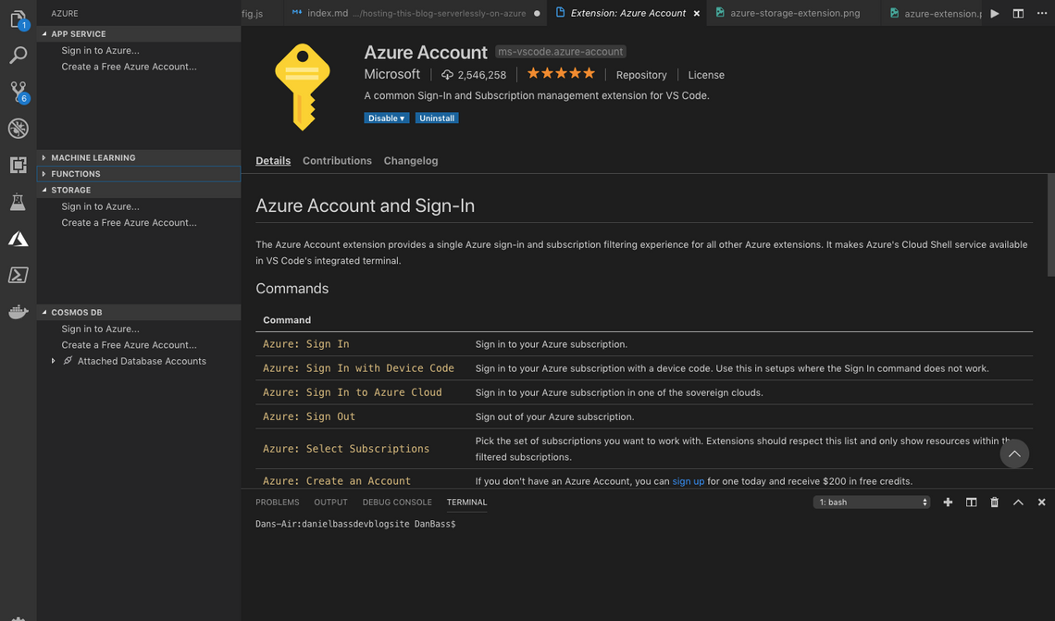
Task: Click Sign in to Azure under App Service
Action: 100,51
